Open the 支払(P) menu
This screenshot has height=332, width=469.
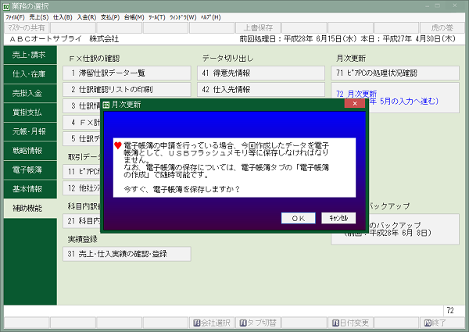click(110, 17)
